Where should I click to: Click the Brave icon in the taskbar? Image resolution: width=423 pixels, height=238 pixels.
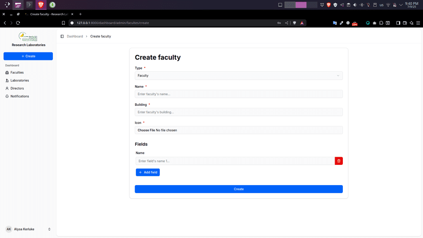tap(41, 5)
